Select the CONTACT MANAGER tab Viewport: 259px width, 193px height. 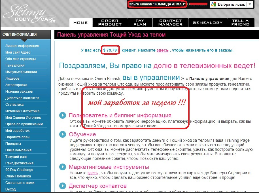click(x=170, y=22)
